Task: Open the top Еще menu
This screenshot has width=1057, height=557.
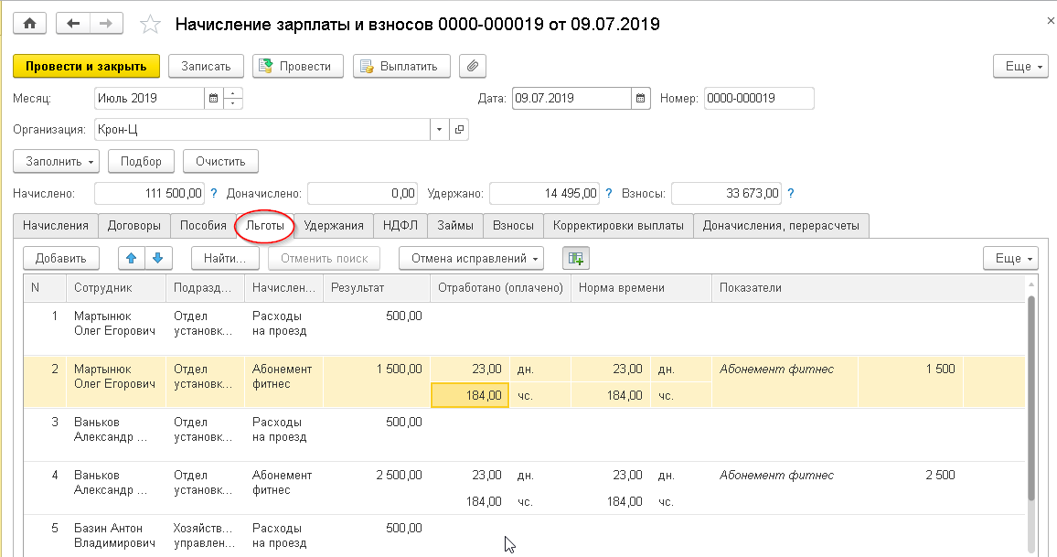Action: [1020, 66]
